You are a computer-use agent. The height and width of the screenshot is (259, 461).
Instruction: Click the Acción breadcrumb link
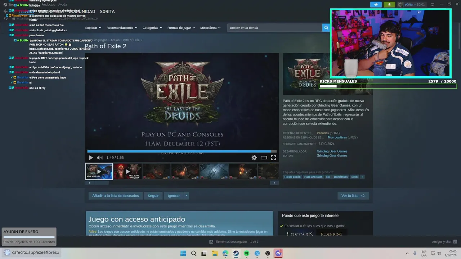point(115,40)
